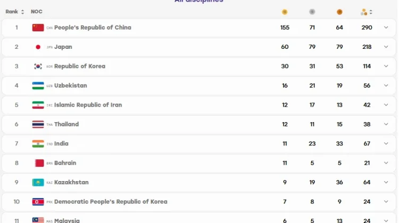Viewport: 399px width, 223px height.
Task: Click the Malaysia flag icon
Action: [x=38, y=220]
